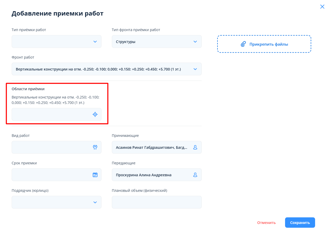Close the dialog with the X icon
This screenshot has height=232, width=327.
pyautogui.click(x=322, y=7)
